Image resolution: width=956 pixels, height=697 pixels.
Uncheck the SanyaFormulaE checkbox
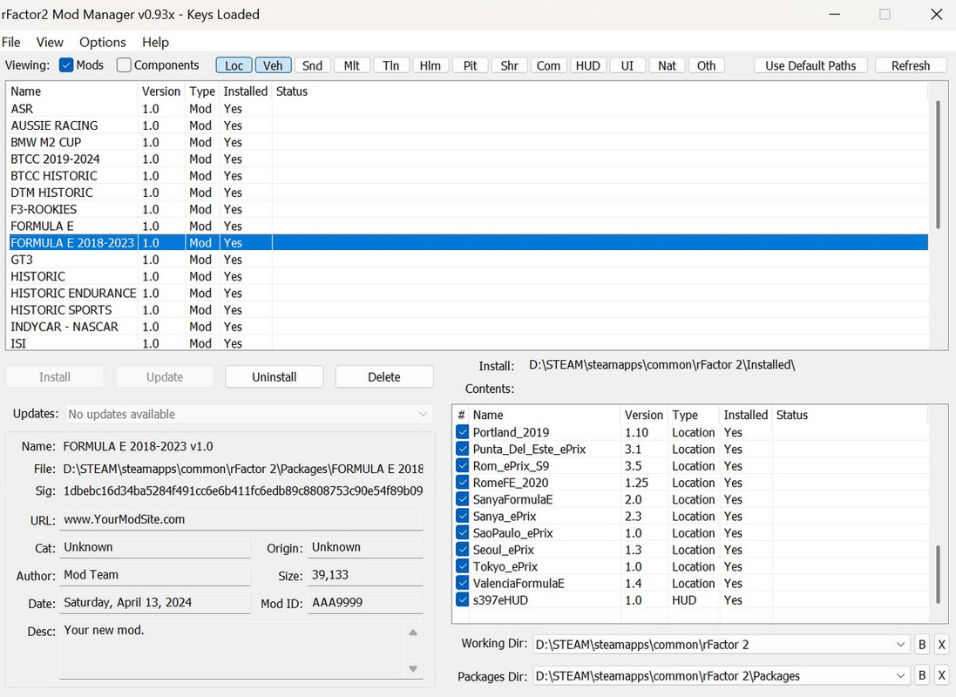click(462, 499)
